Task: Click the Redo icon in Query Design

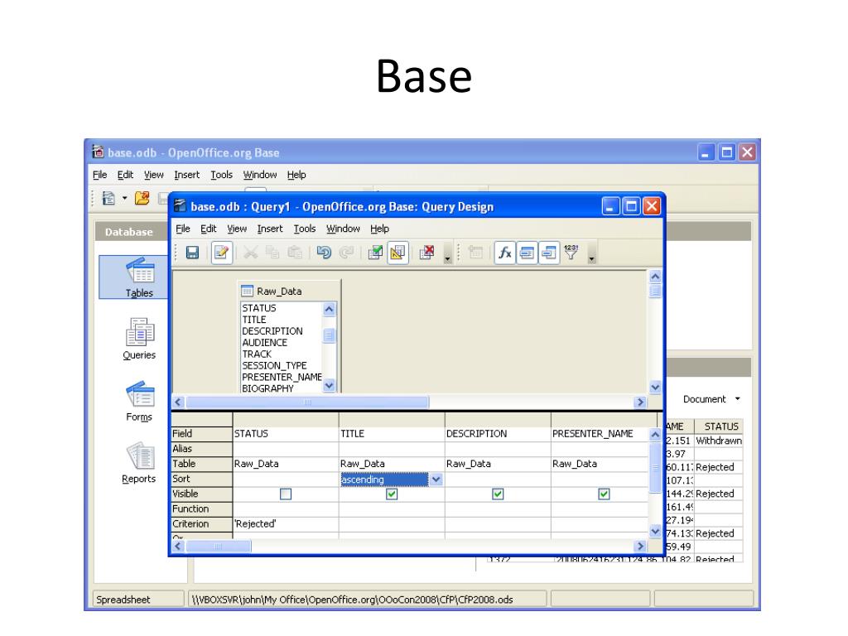Action: click(x=346, y=253)
